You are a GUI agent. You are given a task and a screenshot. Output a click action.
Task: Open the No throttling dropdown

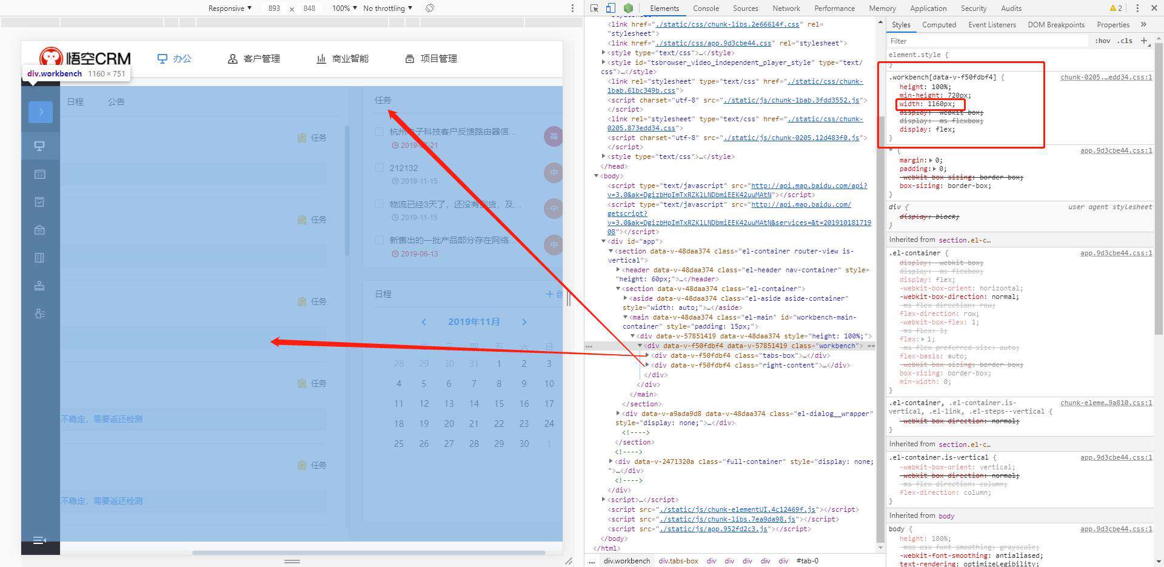point(387,8)
